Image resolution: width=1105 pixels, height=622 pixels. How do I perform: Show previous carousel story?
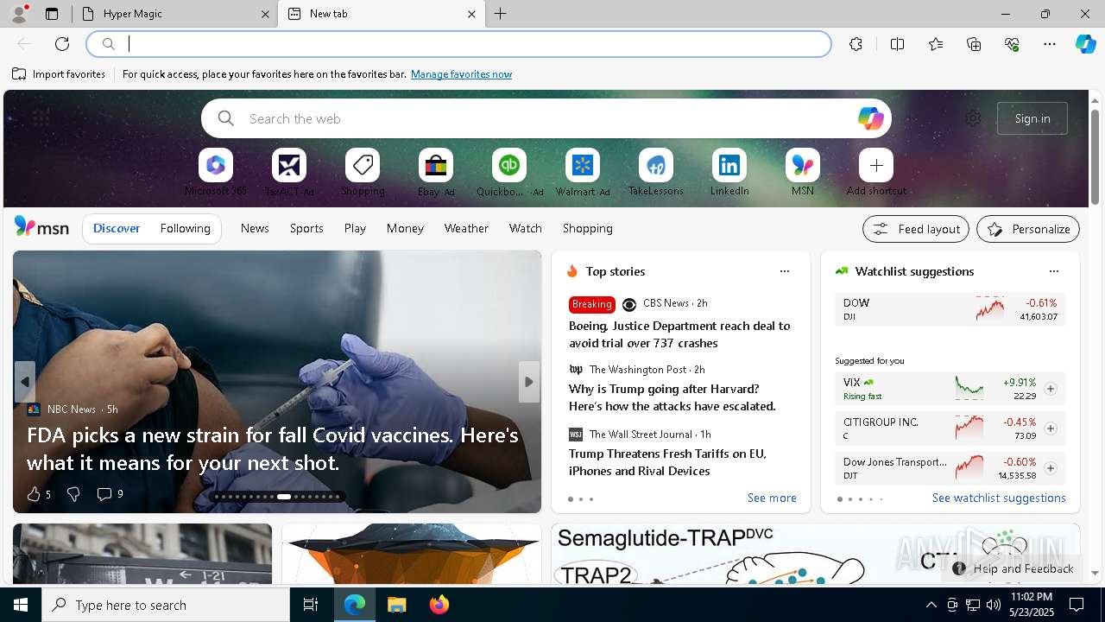click(x=24, y=382)
